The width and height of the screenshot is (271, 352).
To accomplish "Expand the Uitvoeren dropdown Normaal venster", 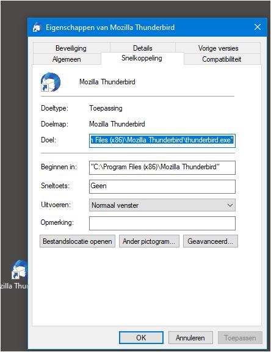I will (162, 205).
